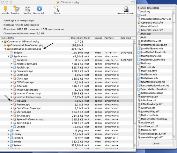Screen dimensions: 177x153
Task: Select the Network folder row
Action: (x=67, y=138)
